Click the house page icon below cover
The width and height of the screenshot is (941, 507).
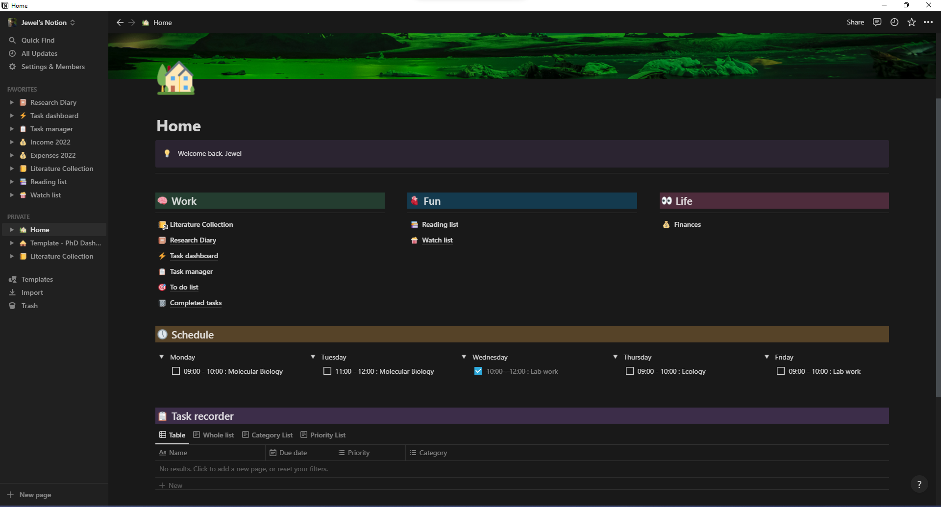pyautogui.click(x=175, y=78)
